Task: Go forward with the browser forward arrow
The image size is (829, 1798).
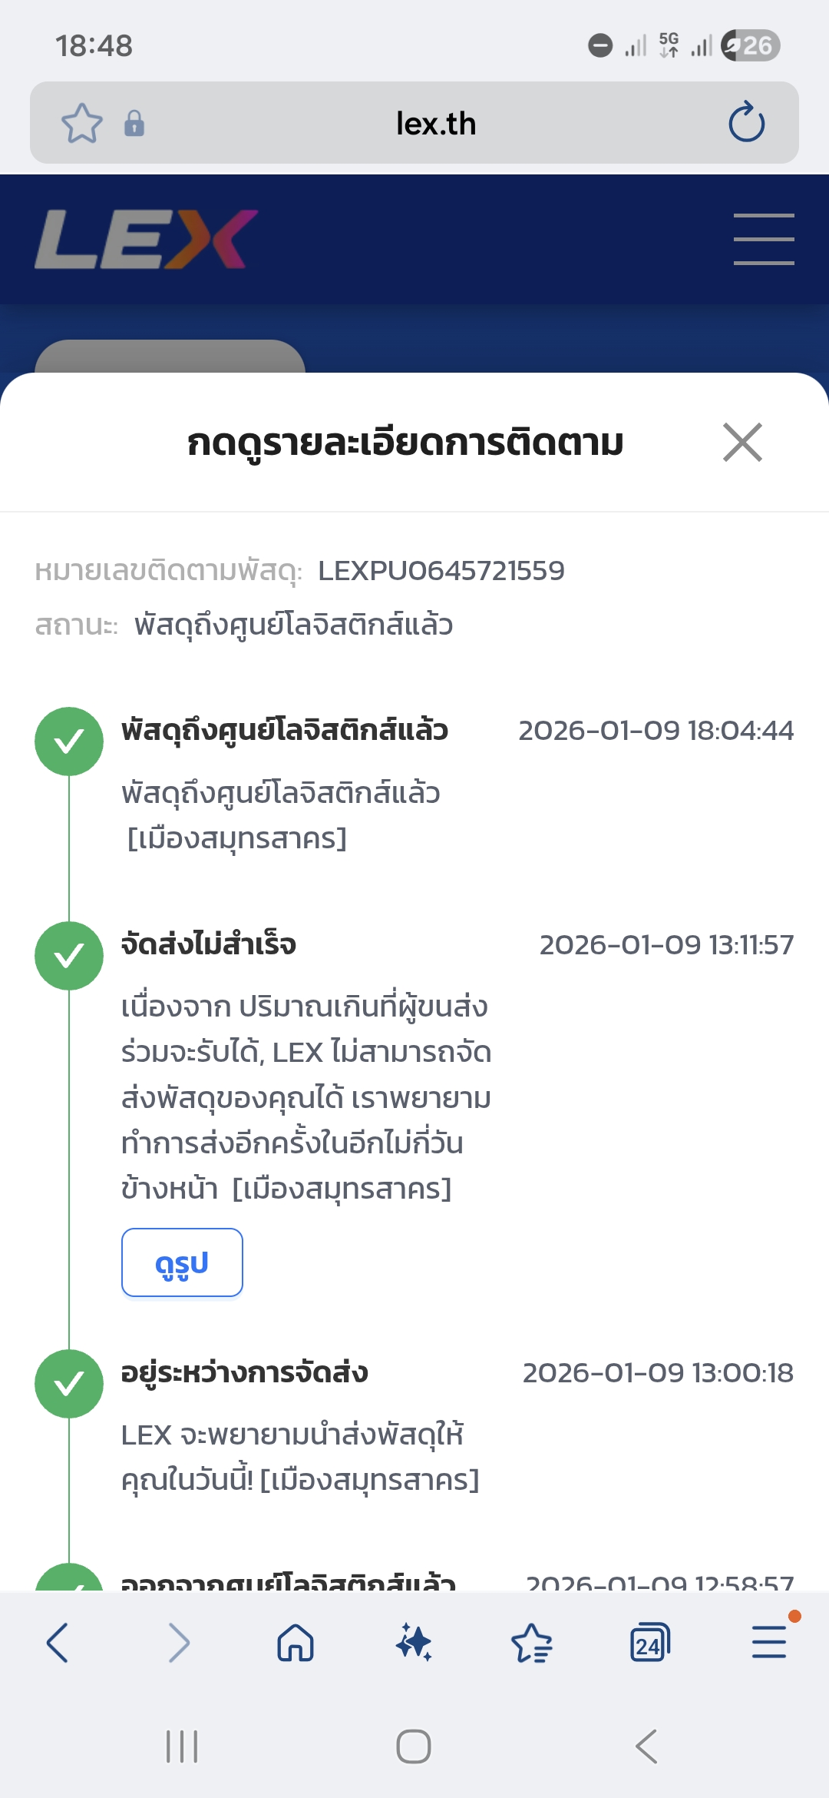Action: [x=178, y=1644]
